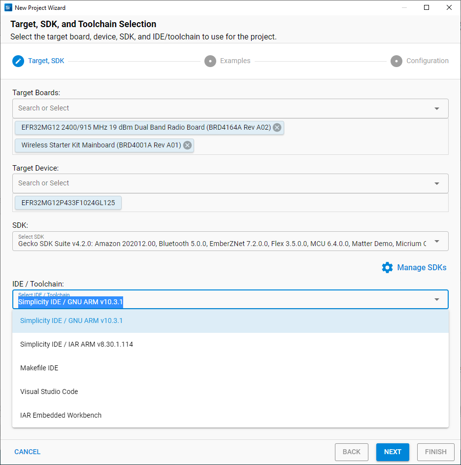Expand the Target Boards dropdown arrow
461x465 pixels.
tap(437, 108)
